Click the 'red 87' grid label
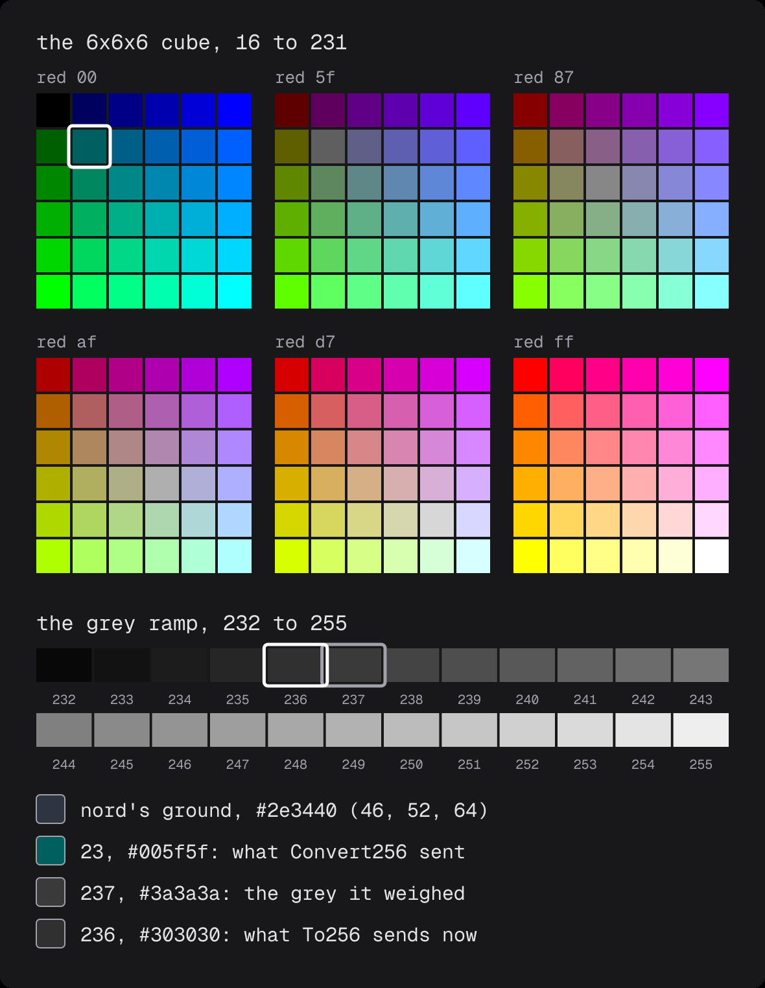This screenshot has width=765, height=988. pyautogui.click(x=544, y=78)
